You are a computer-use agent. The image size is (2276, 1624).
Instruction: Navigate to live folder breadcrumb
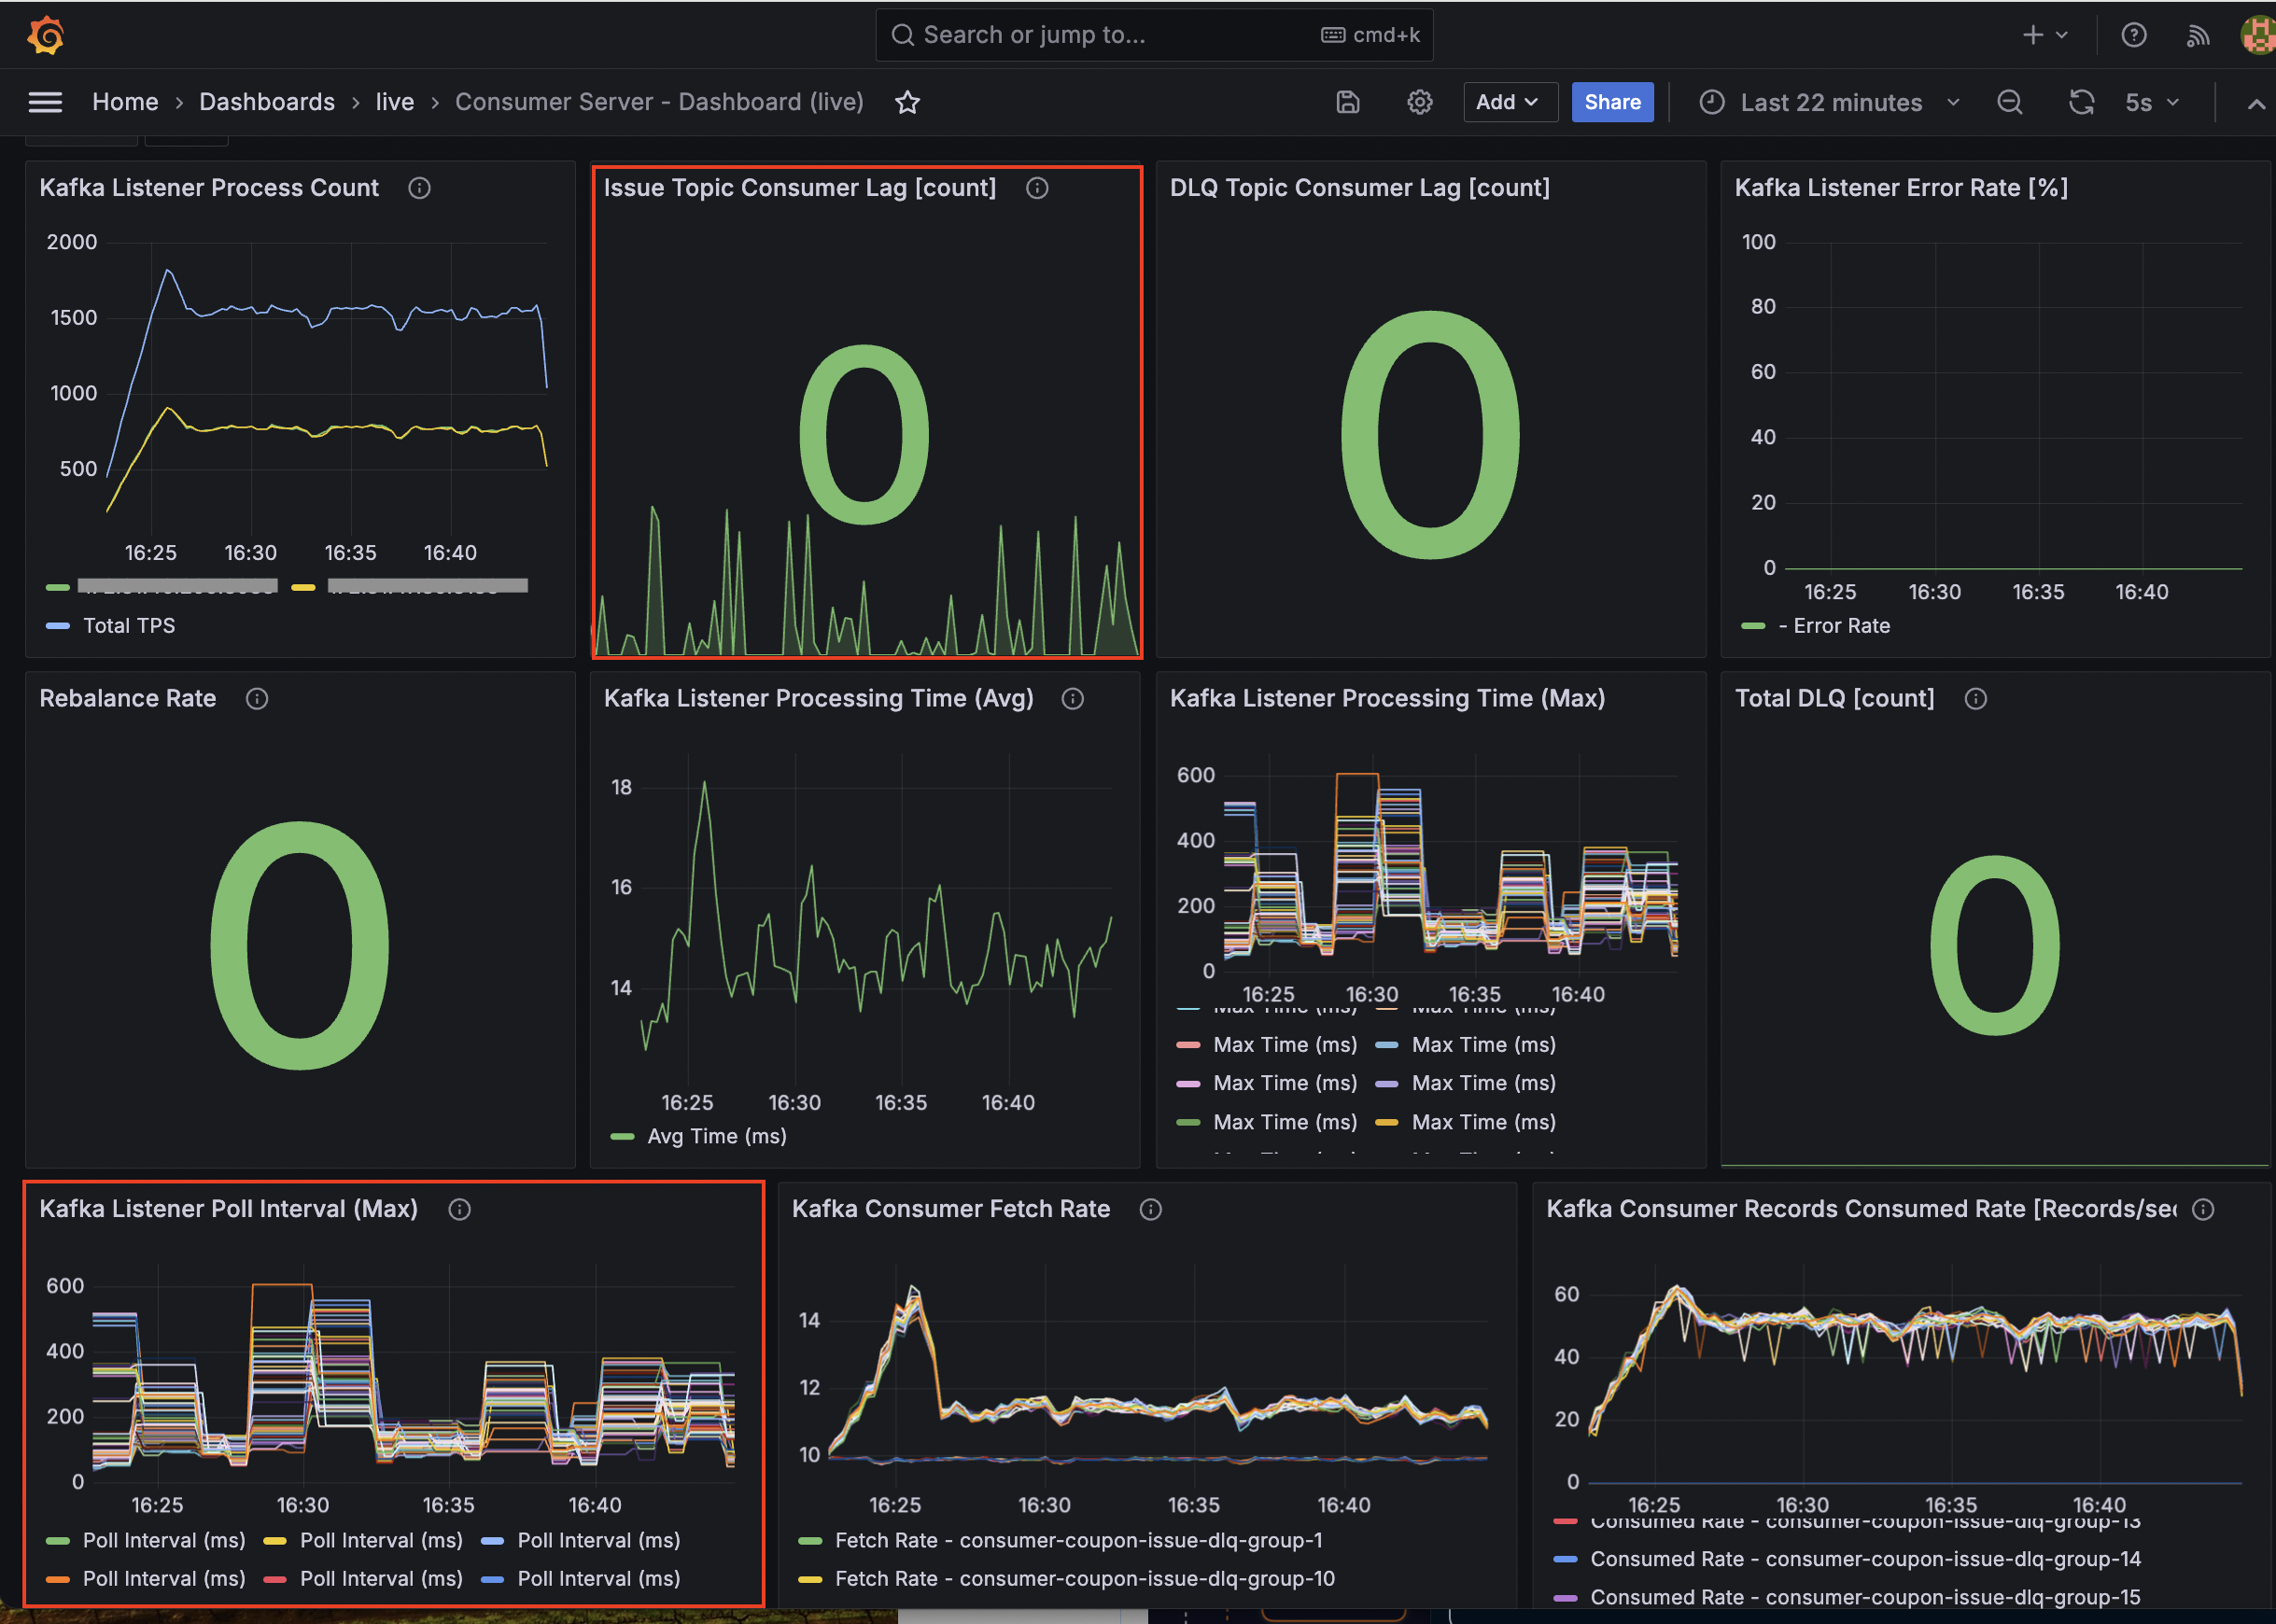394,102
